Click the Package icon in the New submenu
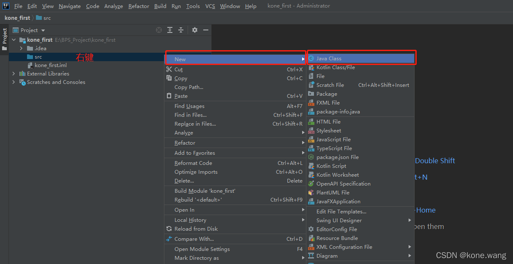Viewport: 513px width, 264px height. 311,94
